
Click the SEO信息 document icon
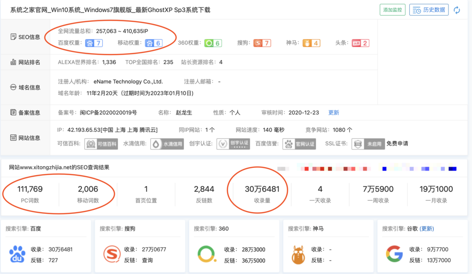[13, 37]
